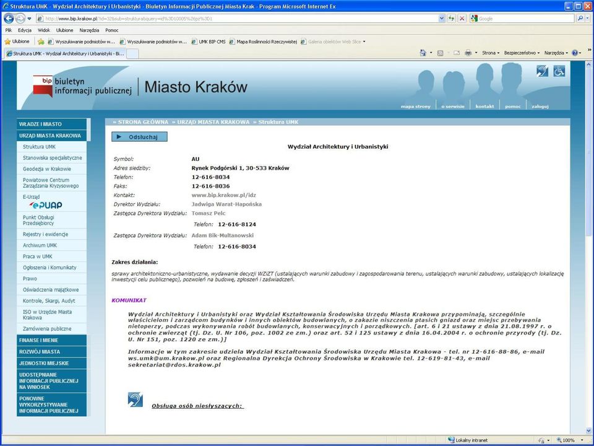Click the zaloguj login link

[x=540, y=107]
